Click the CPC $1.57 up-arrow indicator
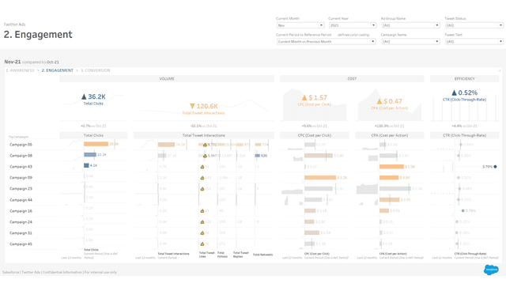Viewport: 506px width, 287px height. tap(304, 97)
